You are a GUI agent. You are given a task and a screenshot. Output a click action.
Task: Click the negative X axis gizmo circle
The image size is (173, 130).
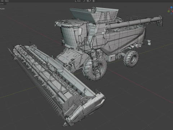169,9
